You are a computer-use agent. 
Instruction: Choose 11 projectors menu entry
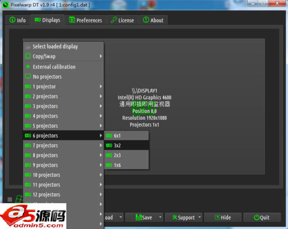coord(63,185)
